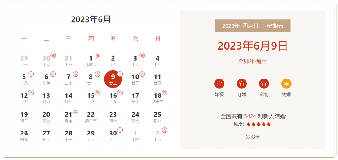The height and width of the screenshot is (160, 338).
Task: Click the 癸卯年·兔年 text
Action: 253,61
